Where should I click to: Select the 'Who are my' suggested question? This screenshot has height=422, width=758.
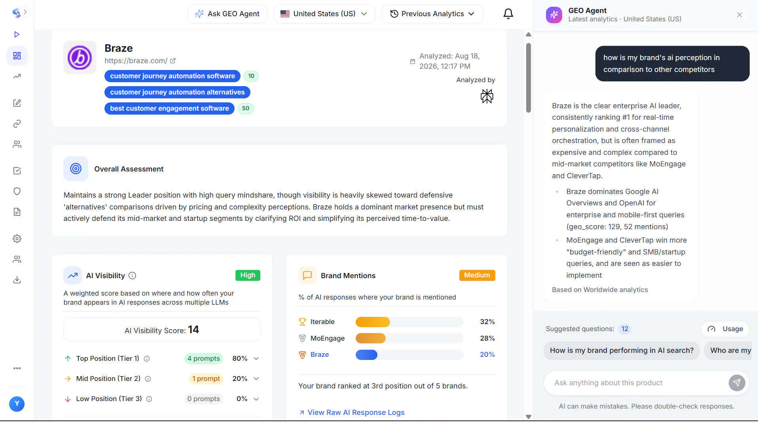[x=728, y=350]
